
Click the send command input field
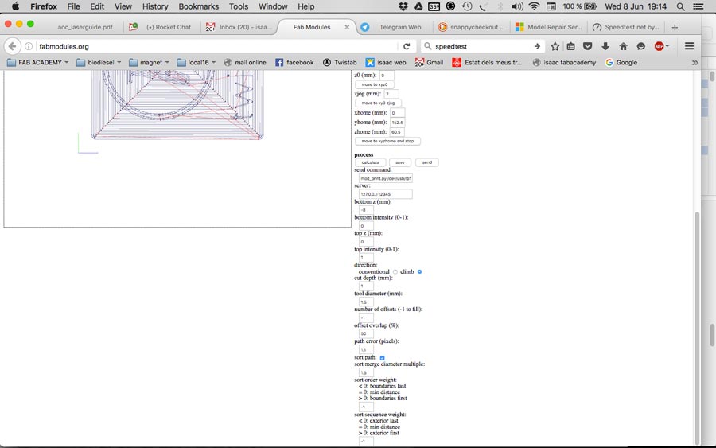point(386,178)
